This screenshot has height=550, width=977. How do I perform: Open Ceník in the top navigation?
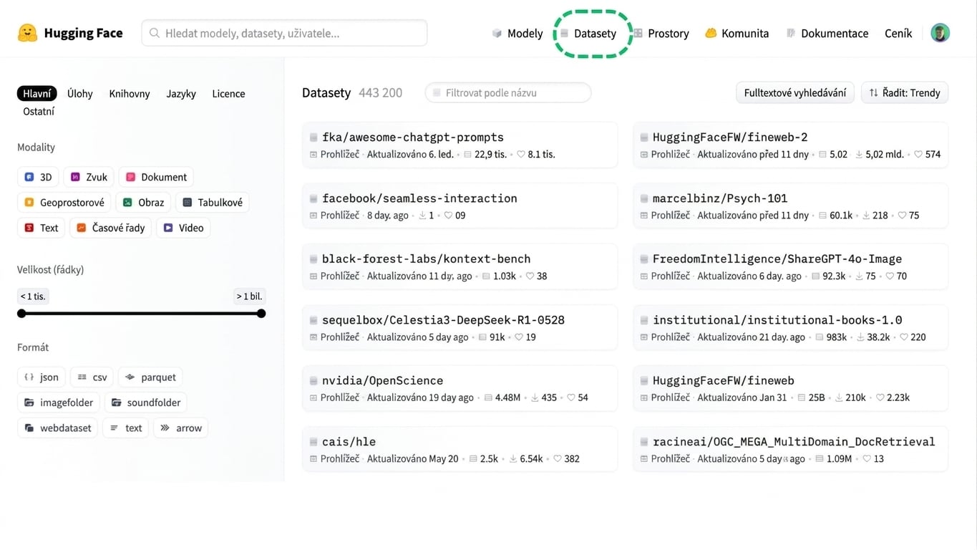click(898, 33)
